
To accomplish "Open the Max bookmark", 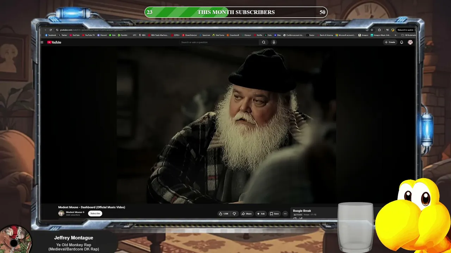I will [x=278, y=35].
